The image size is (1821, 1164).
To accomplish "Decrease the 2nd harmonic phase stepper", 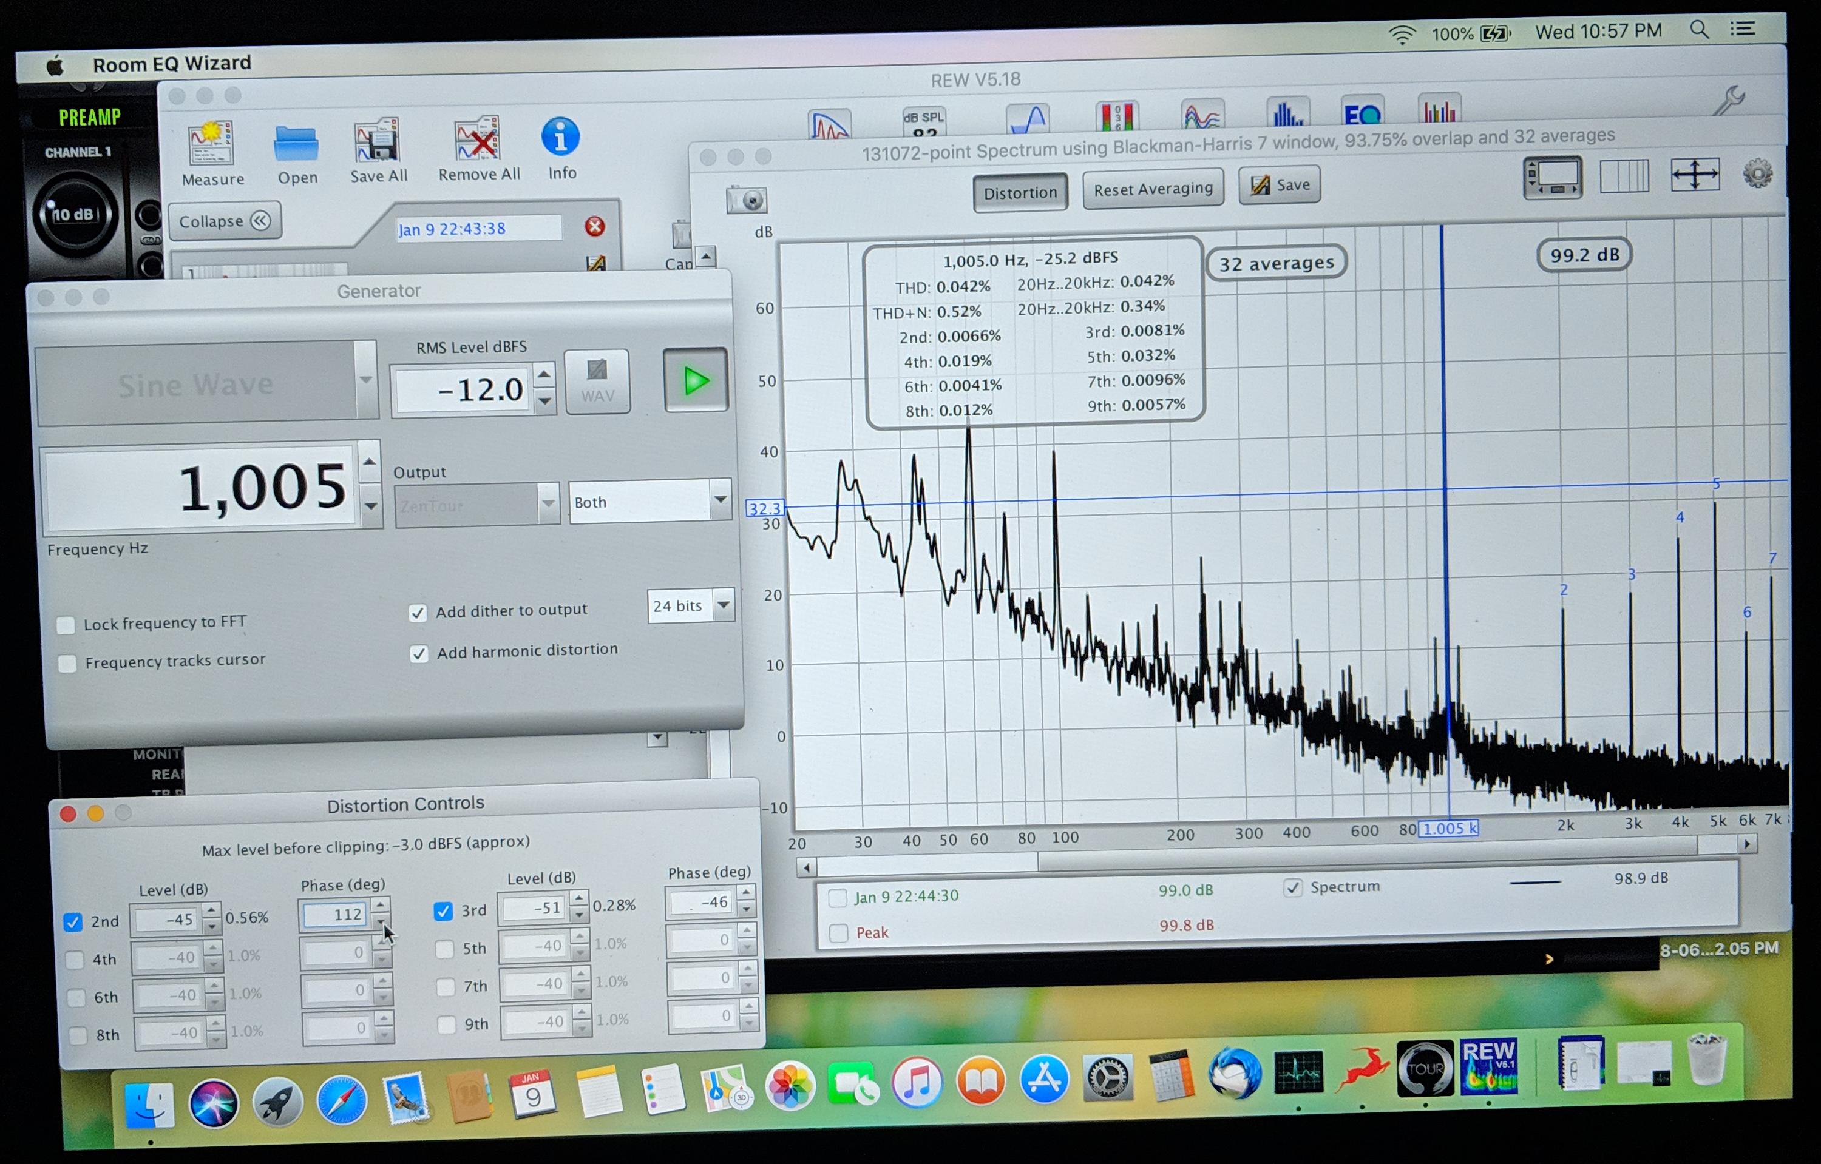I will (x=381, y=922).
